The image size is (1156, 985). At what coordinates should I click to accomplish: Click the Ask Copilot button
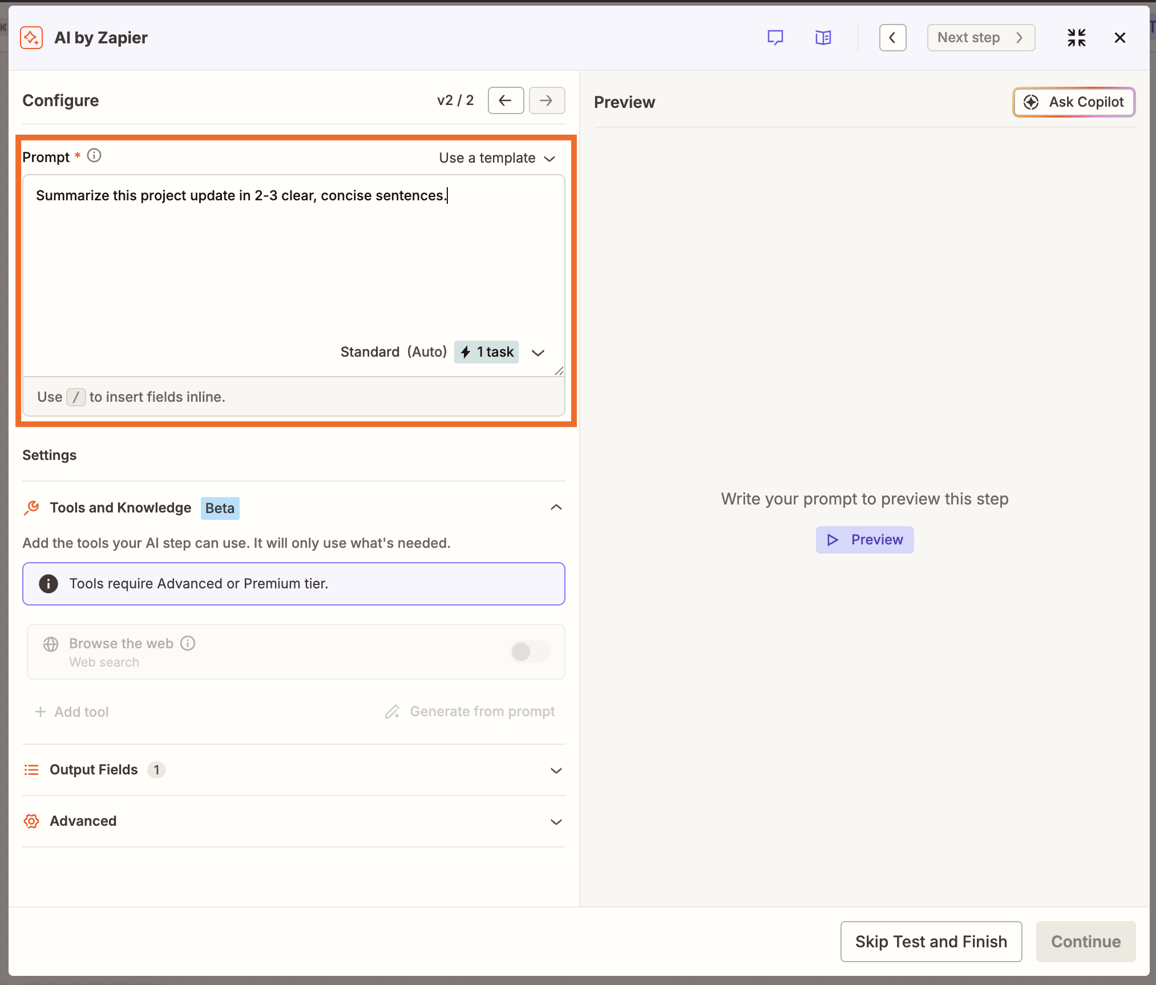[x=1074, y=102]
